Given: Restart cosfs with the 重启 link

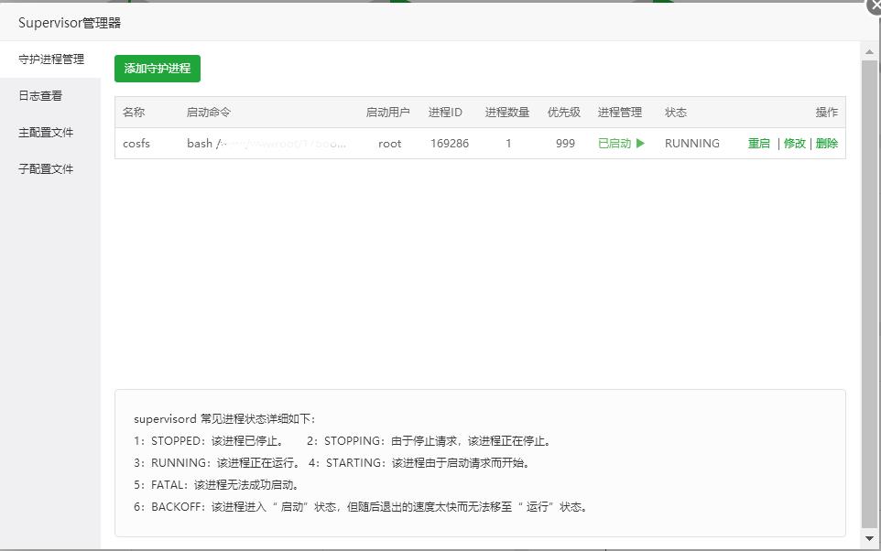Looking at the screenshot, I should [x=758, y=143].
